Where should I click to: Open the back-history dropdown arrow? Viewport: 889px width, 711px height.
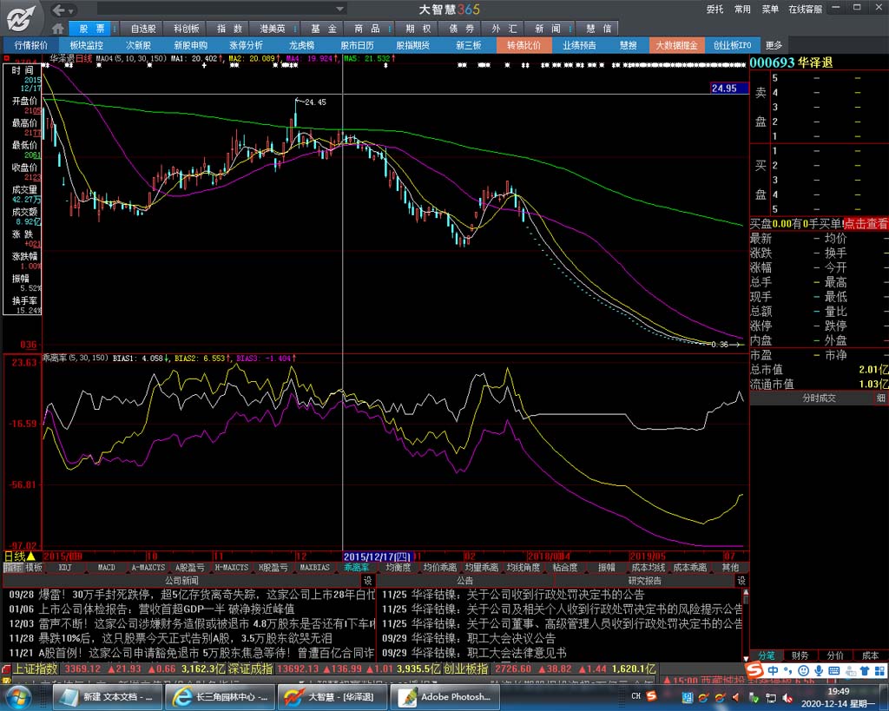(x=71, y=10)
